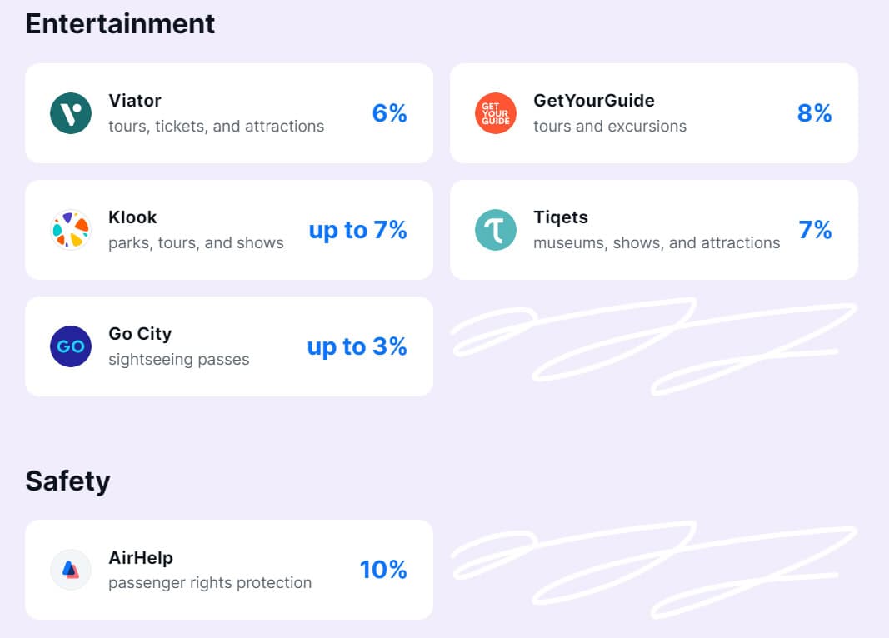
Task: Click the Tiqets stylized T symbol
Action: (496, 230)
